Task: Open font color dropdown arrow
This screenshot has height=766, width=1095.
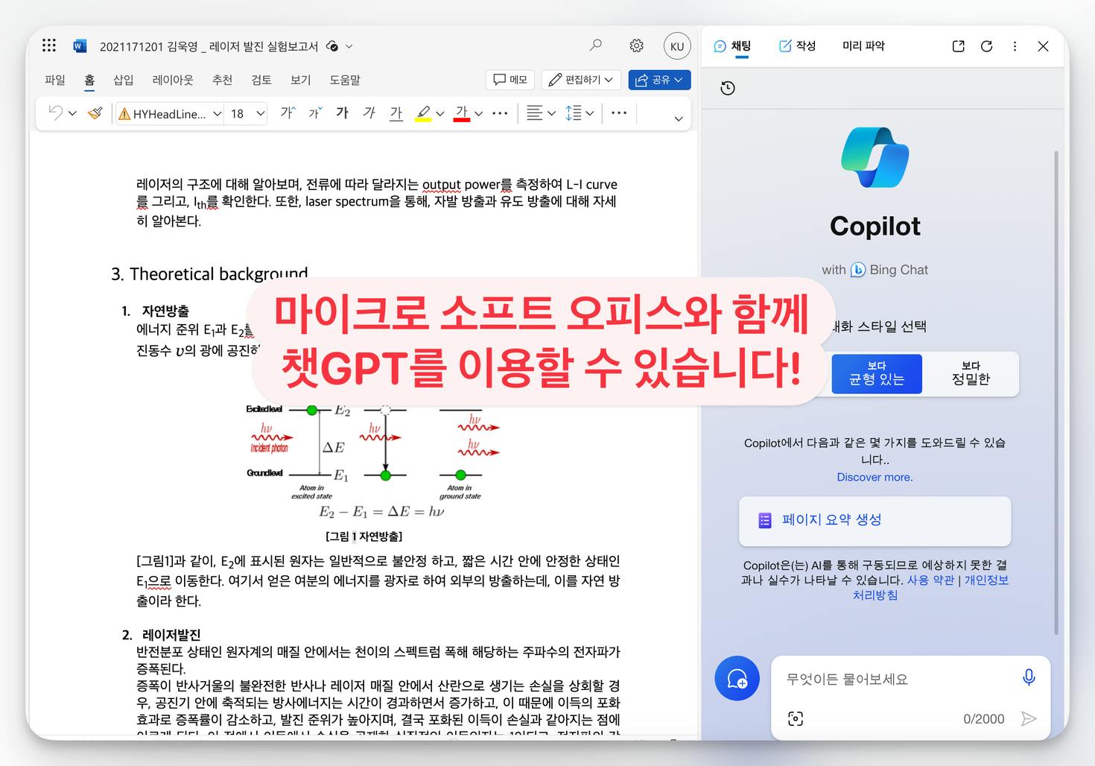Action: [478, 114]
